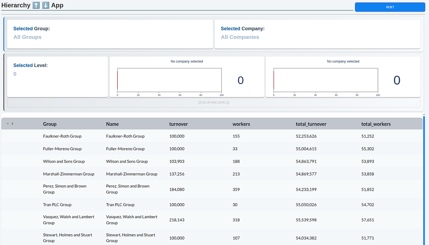Click the table filter icon
Viewport: 429px width, 245px height.
[8, 124]
